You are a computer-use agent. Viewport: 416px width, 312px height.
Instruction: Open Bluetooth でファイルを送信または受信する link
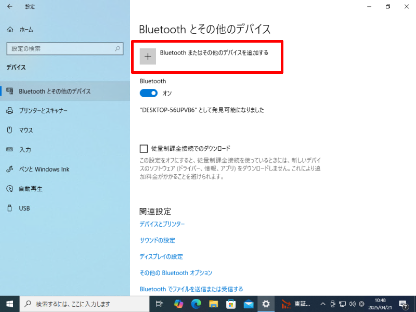click(191, 289)
